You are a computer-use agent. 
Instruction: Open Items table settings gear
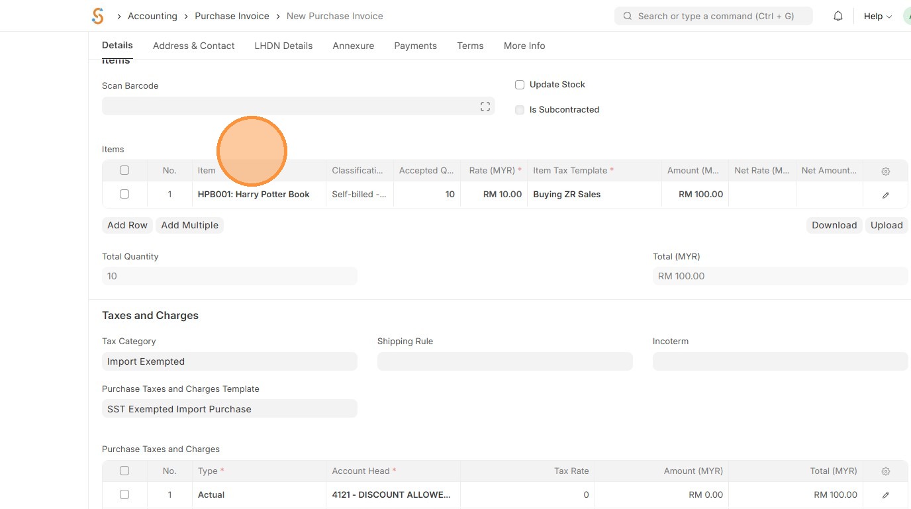pos(886,171)
